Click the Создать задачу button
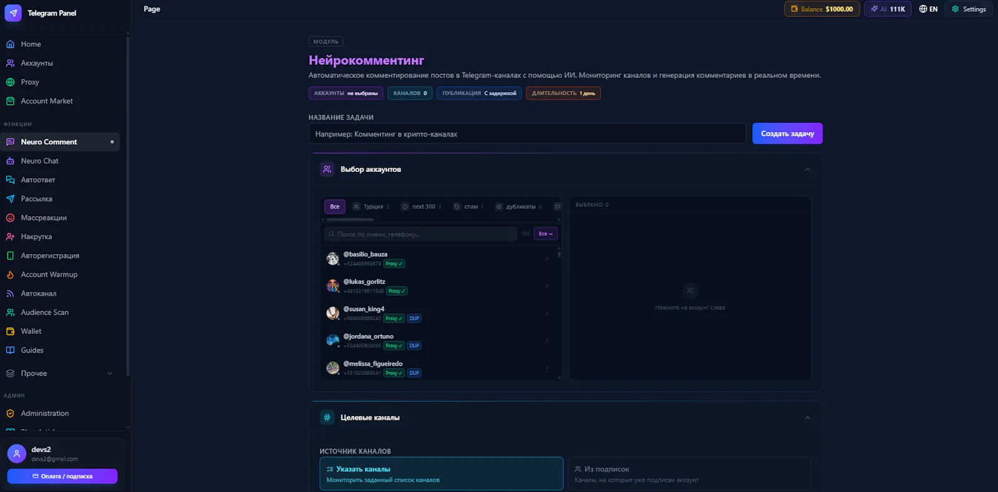 tap(787, 133)
